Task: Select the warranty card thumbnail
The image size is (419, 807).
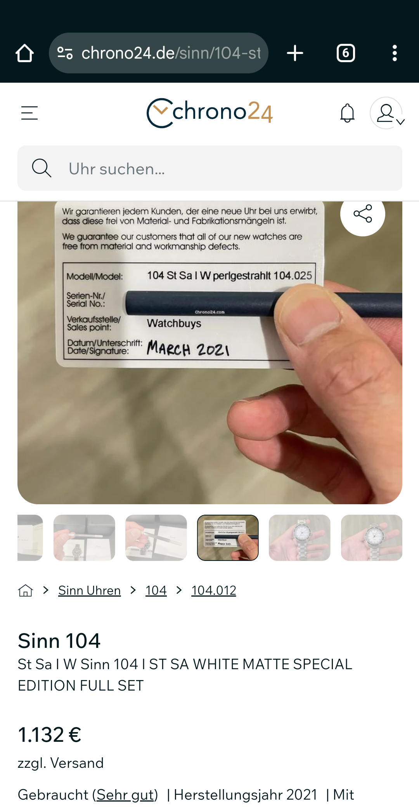Action: tap(228, 538)
